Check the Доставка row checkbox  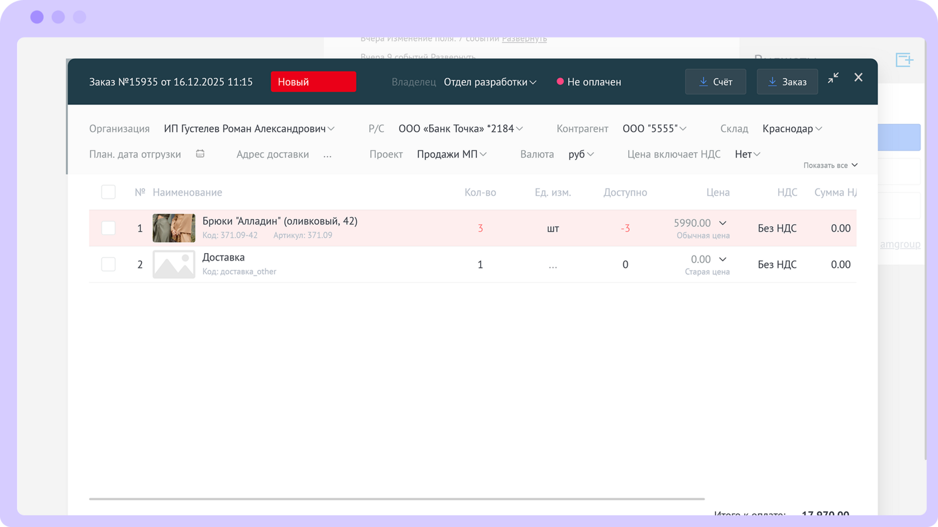108,264
